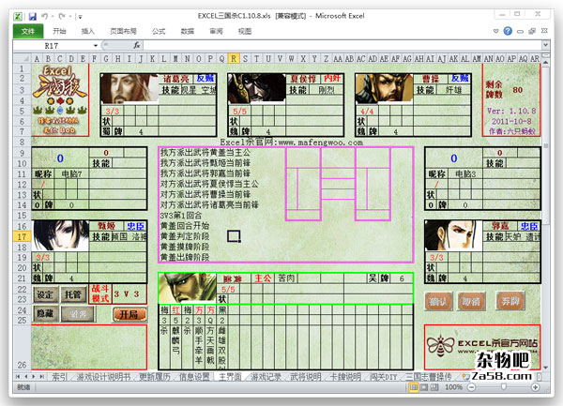Screen dimensions: 563x406
Task: Switch to the 武将说明 sheet tab
Action: pos(305,377)
